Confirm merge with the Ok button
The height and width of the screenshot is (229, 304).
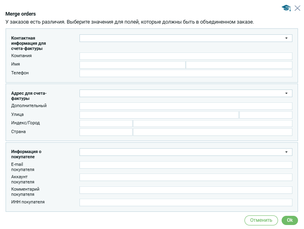(x=290, y=220)
